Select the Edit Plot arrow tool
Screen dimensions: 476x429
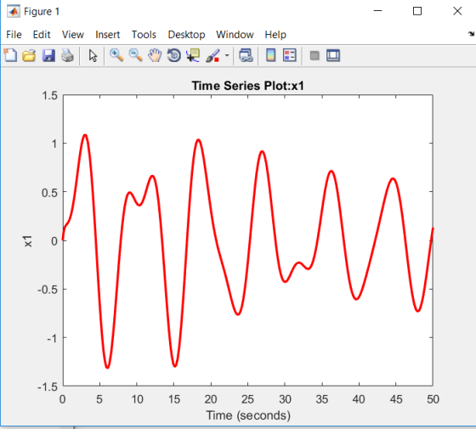(93, 55)
